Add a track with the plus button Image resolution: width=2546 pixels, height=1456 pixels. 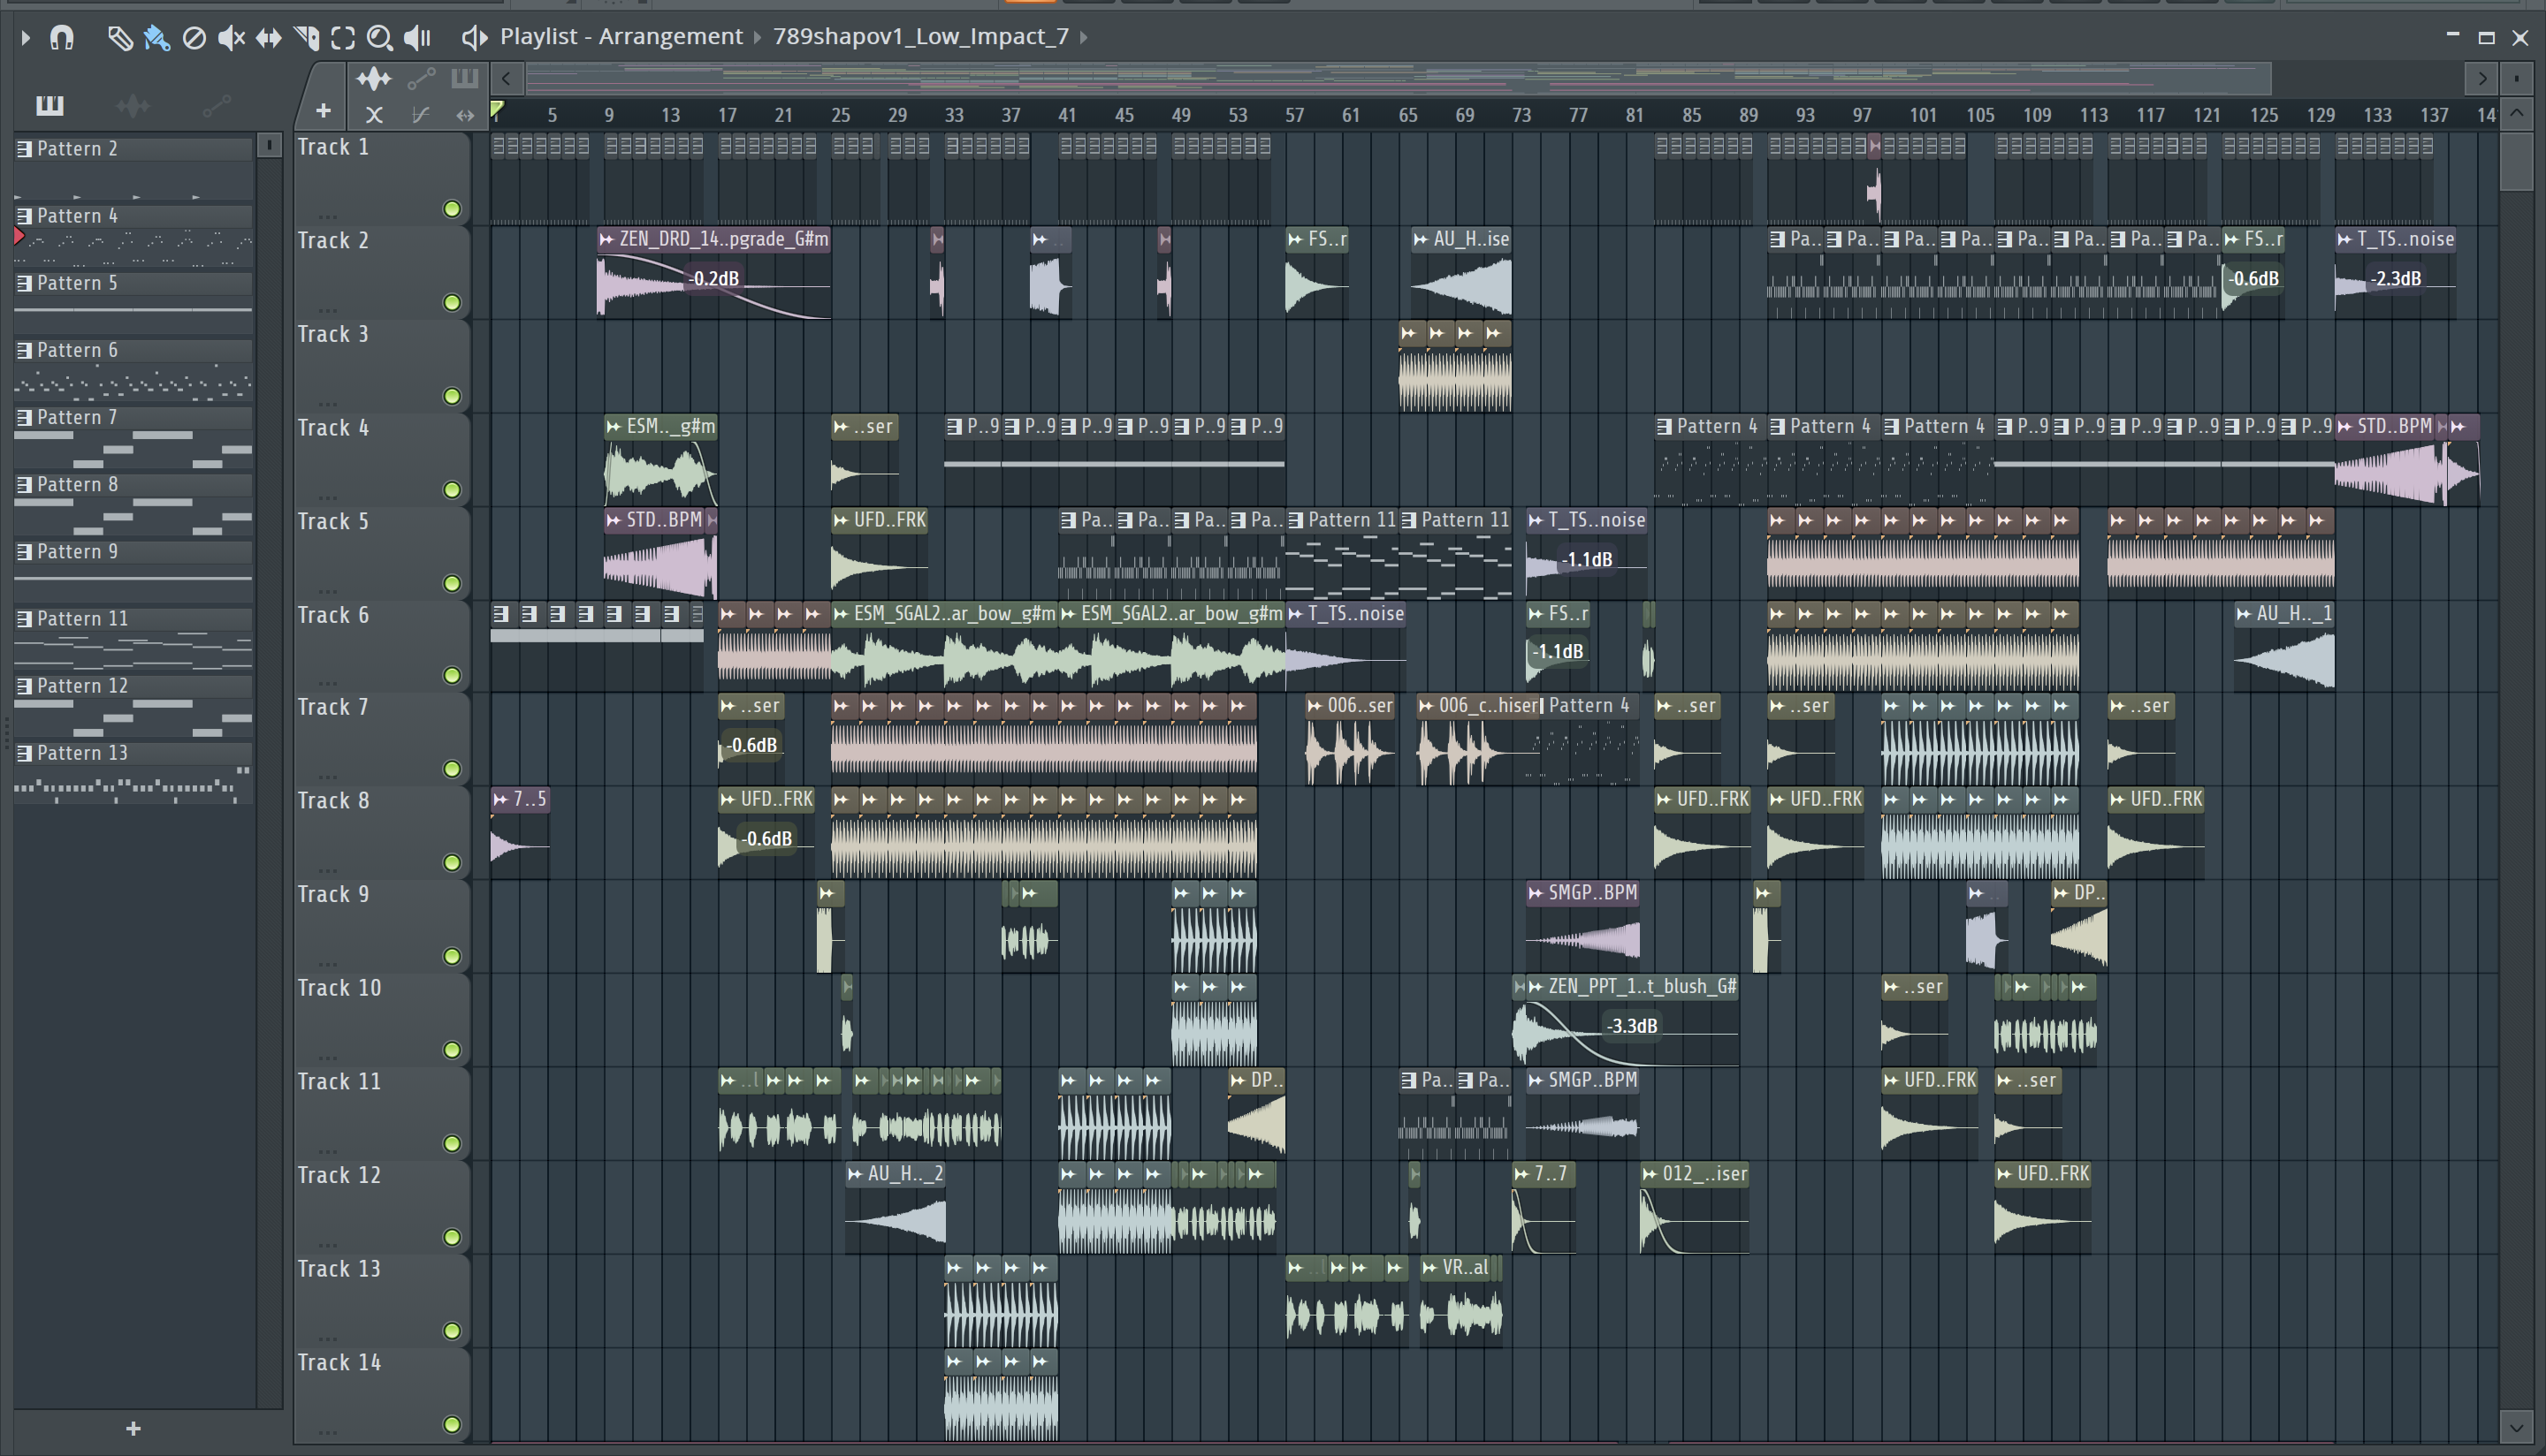point(324,111)
